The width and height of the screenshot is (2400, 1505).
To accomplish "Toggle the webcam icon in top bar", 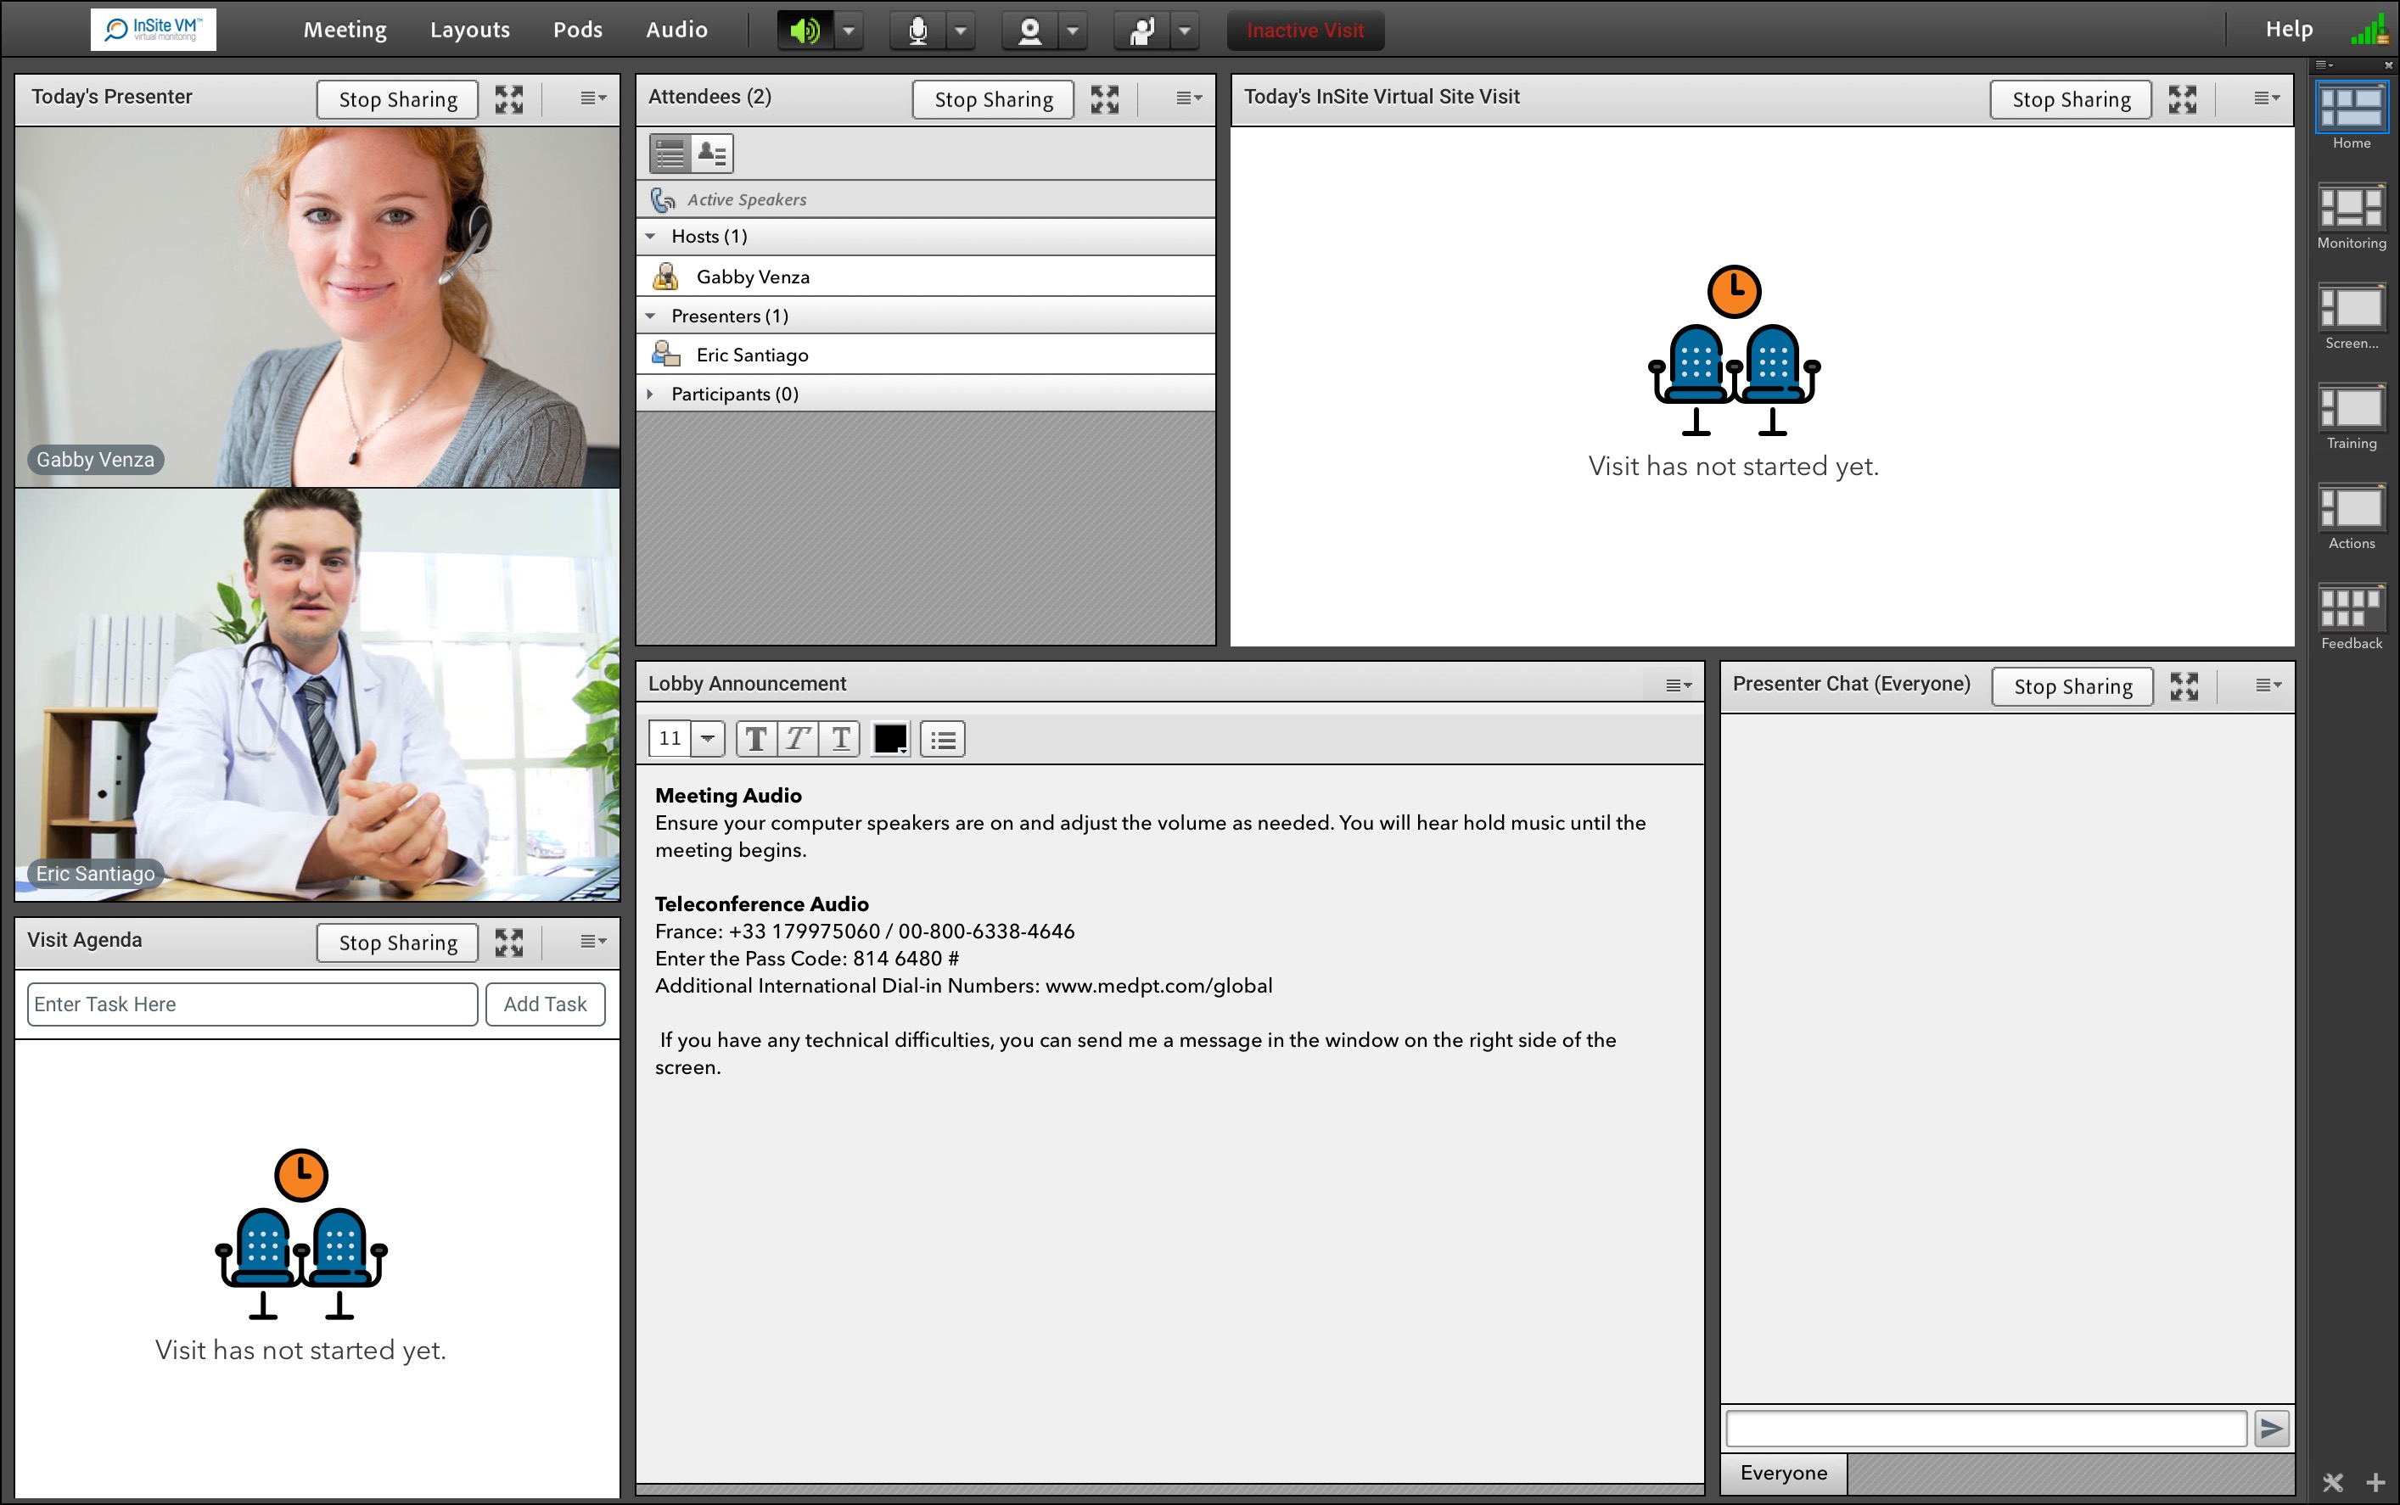I will [x=1030, y=31].
